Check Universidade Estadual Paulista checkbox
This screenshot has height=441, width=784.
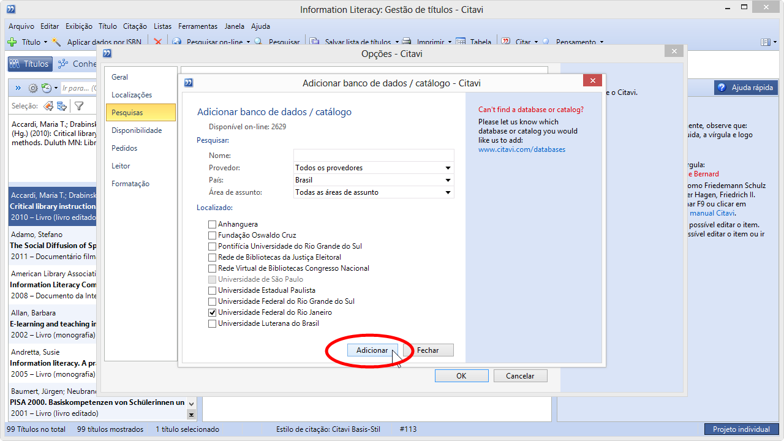pos(212,290)
